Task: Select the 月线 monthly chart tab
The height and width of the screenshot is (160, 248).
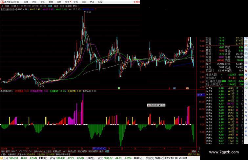Action: (x=62, y=6)
